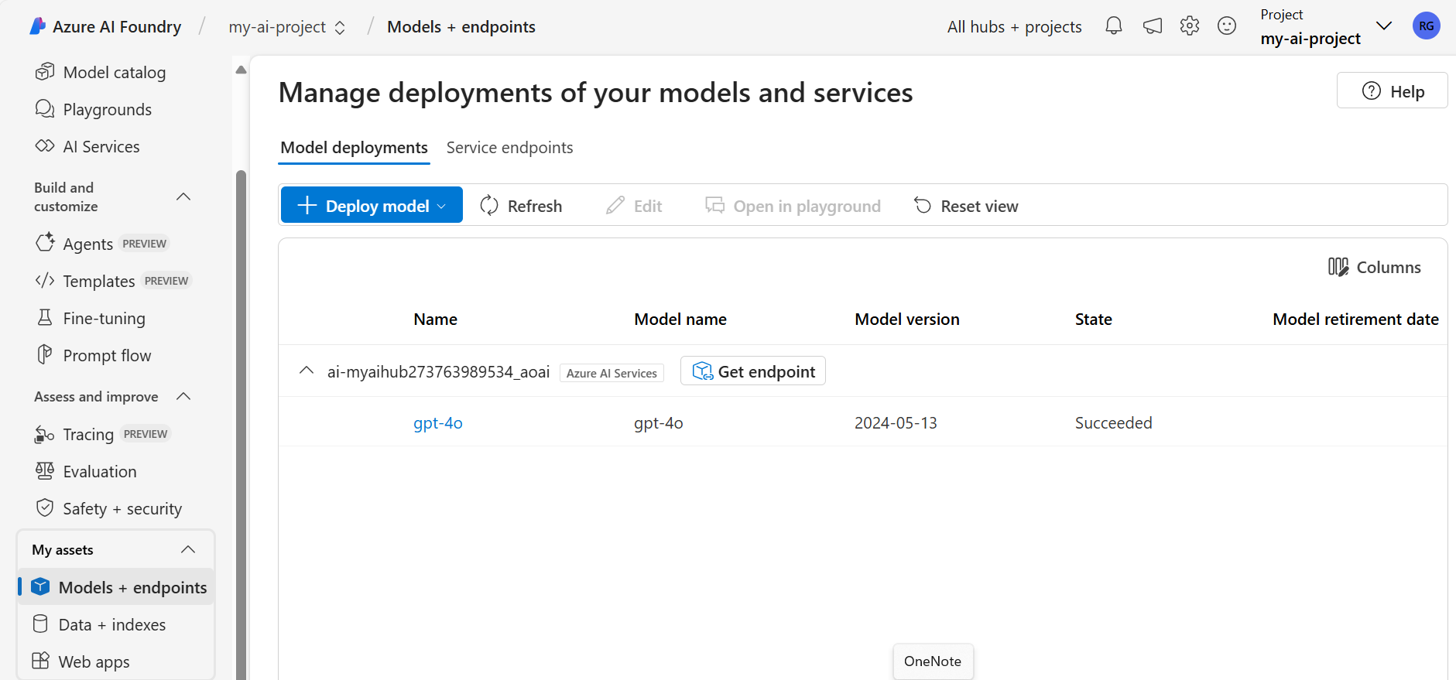The width and height of the screenshot is (1456, 680).
Task: Click the Fine-tuning flask icon
Action: click(x=45, y=317)
